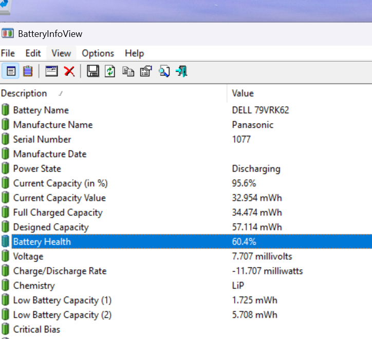Click the Panasonic value
This screenshot has height=339, width=372.
[x=252, y=125]
